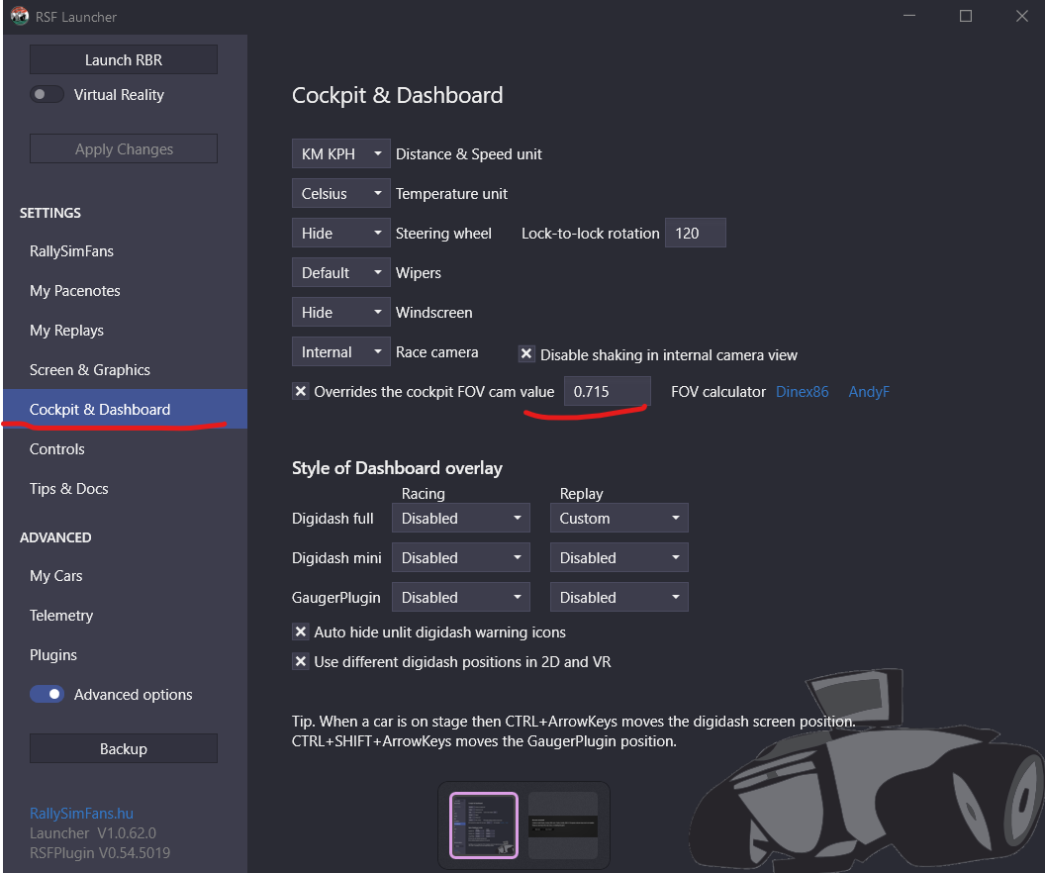Toggle Auto hide unlit digidash warning icons
Screen dimensions: 1045x873
pos(301,631)
